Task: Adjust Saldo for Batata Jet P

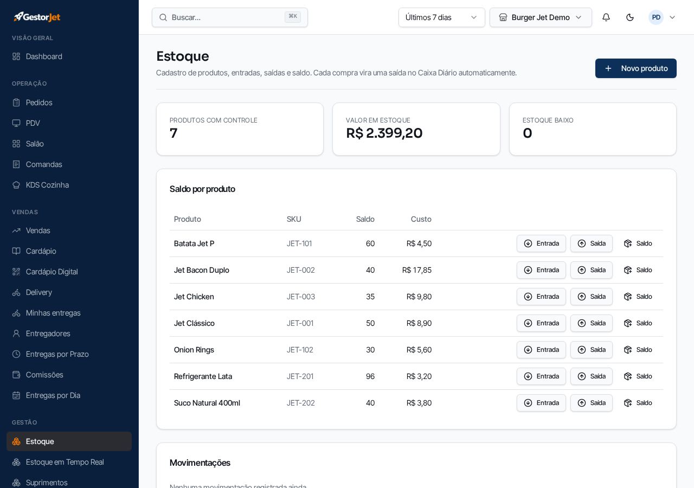Action: coord(638,243)
